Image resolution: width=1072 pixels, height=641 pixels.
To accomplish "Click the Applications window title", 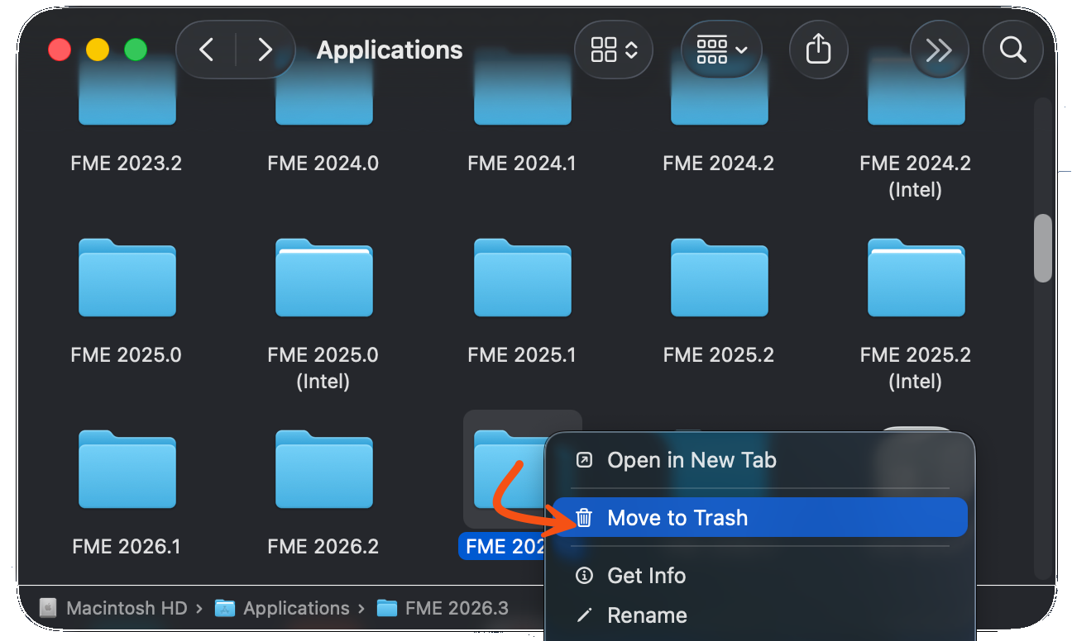I will point(390,50).
